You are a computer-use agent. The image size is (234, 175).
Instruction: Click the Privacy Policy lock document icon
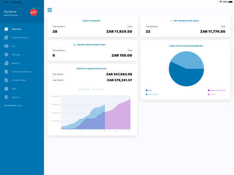point(6,80)
